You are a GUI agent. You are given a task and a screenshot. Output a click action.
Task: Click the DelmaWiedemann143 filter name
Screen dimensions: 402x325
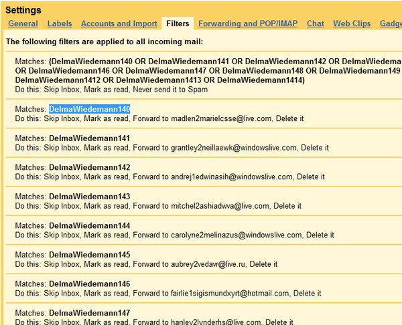pos(89,197)
